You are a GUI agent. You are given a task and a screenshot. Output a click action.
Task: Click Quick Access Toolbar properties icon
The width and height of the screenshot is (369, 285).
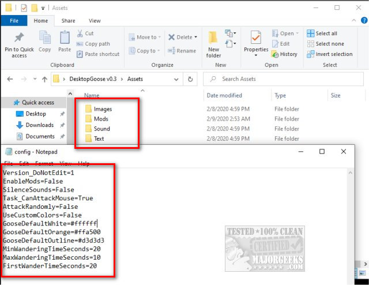click(x=24, y=8)
